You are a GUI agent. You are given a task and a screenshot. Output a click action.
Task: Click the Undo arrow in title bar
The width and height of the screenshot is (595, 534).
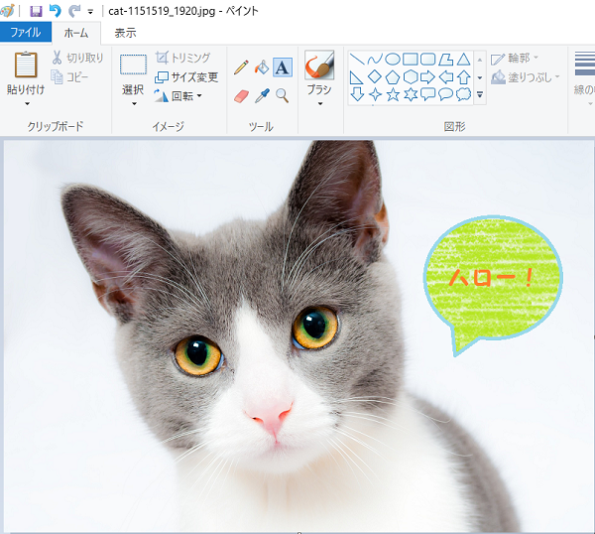tap(56, 11)
